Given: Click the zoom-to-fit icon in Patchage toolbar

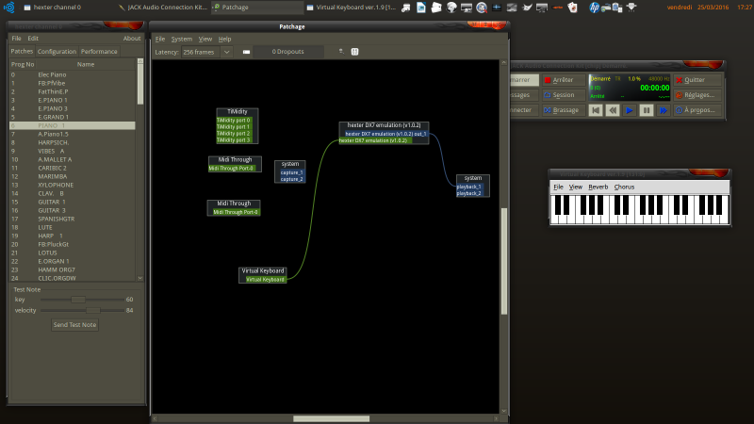Looking at the screenshot, I should [x=355, y=52].
